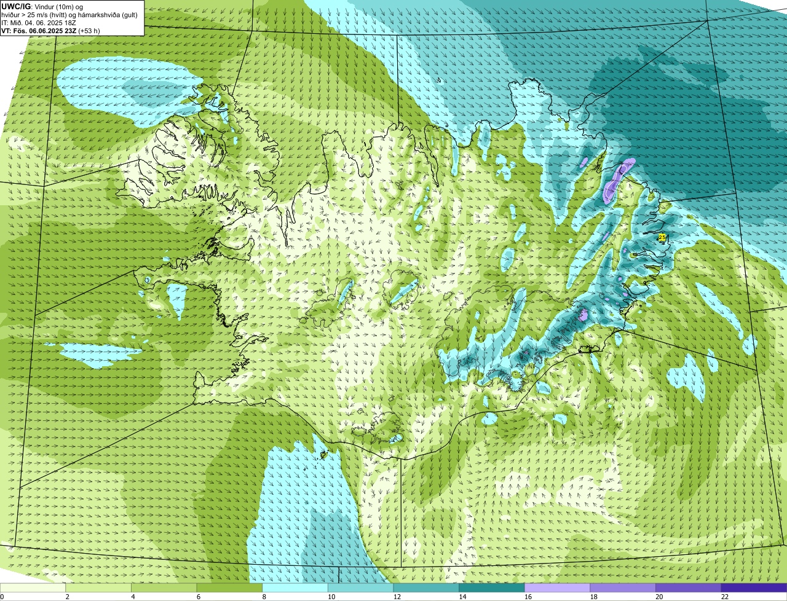Click the legend scale label '10'
The image size is (787, 601).
331,597
